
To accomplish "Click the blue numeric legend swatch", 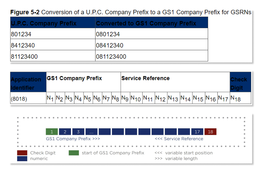I will tap(22, 158).
